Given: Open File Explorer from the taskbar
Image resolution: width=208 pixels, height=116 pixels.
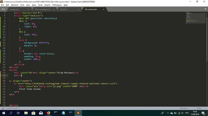Looking at the screenshot, I should click(26, 113).
